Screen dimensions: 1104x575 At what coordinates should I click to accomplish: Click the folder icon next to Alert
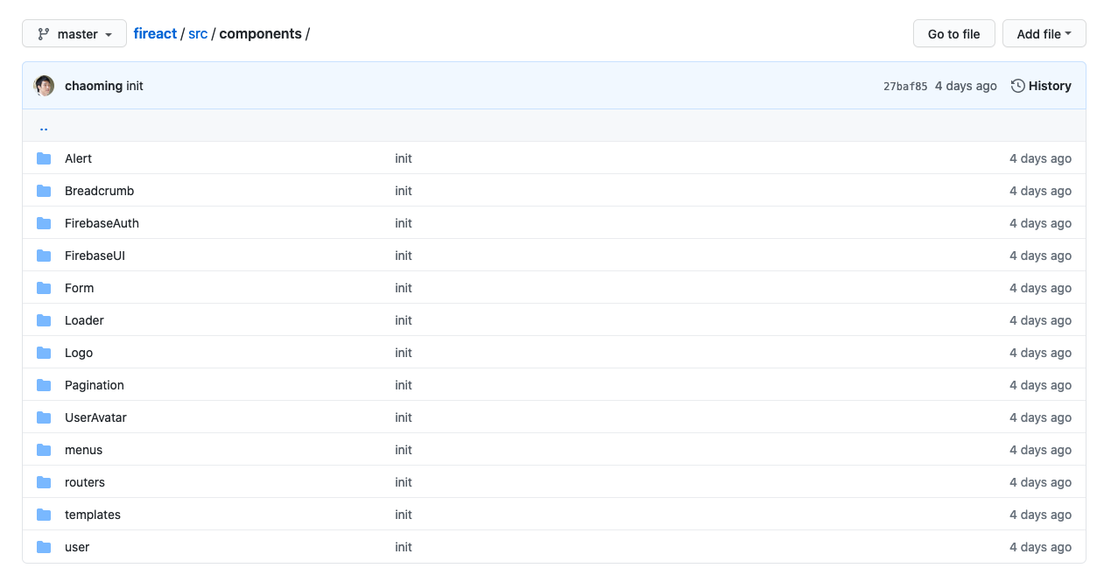click(44, 158)
